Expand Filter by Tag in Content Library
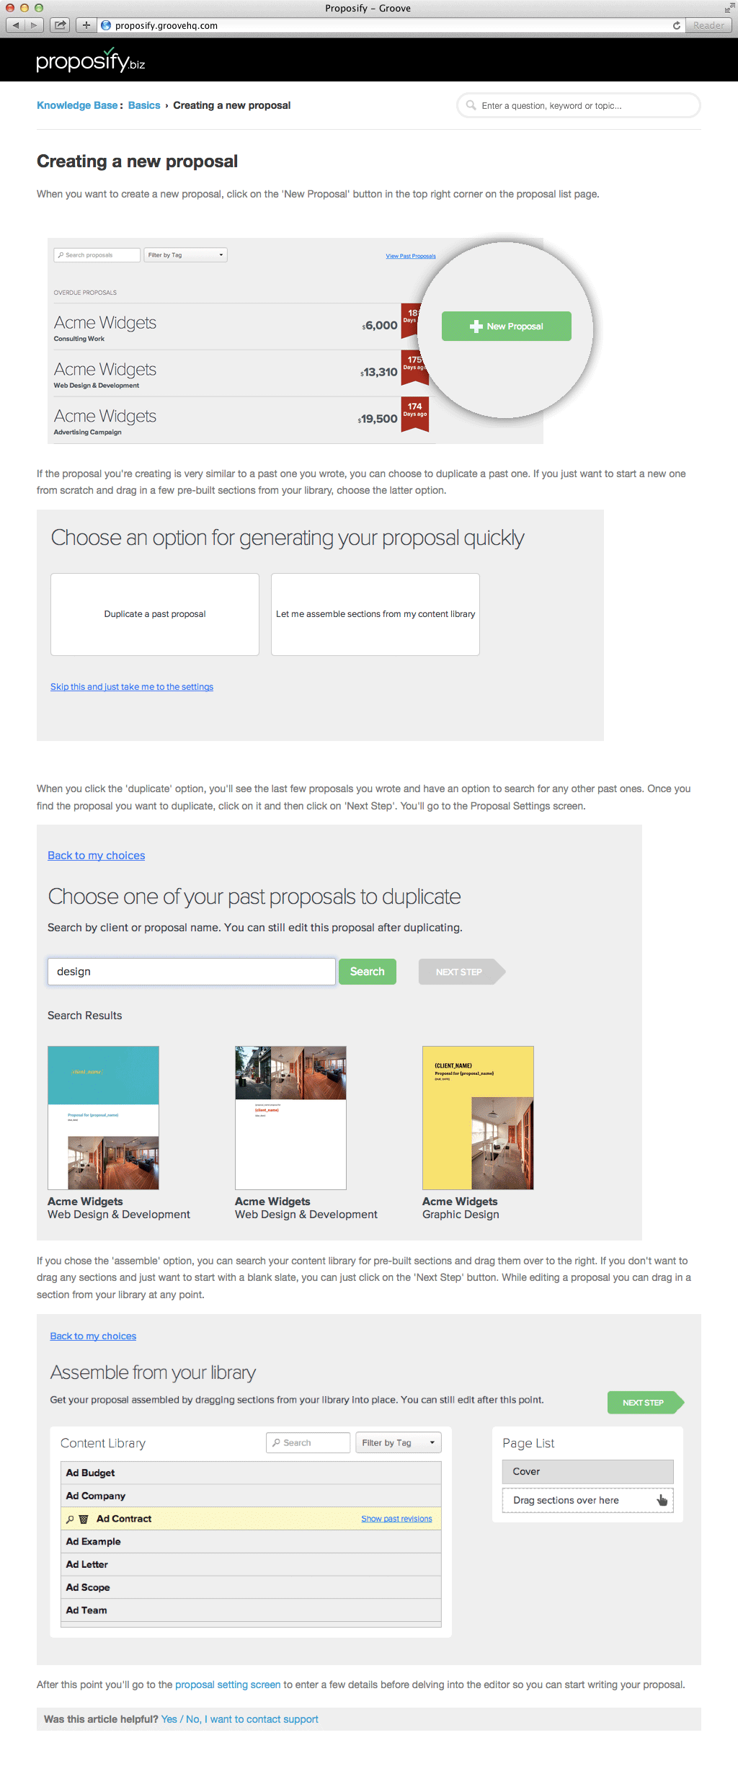Screen dimensions: 738x1766 point(398,1442)
